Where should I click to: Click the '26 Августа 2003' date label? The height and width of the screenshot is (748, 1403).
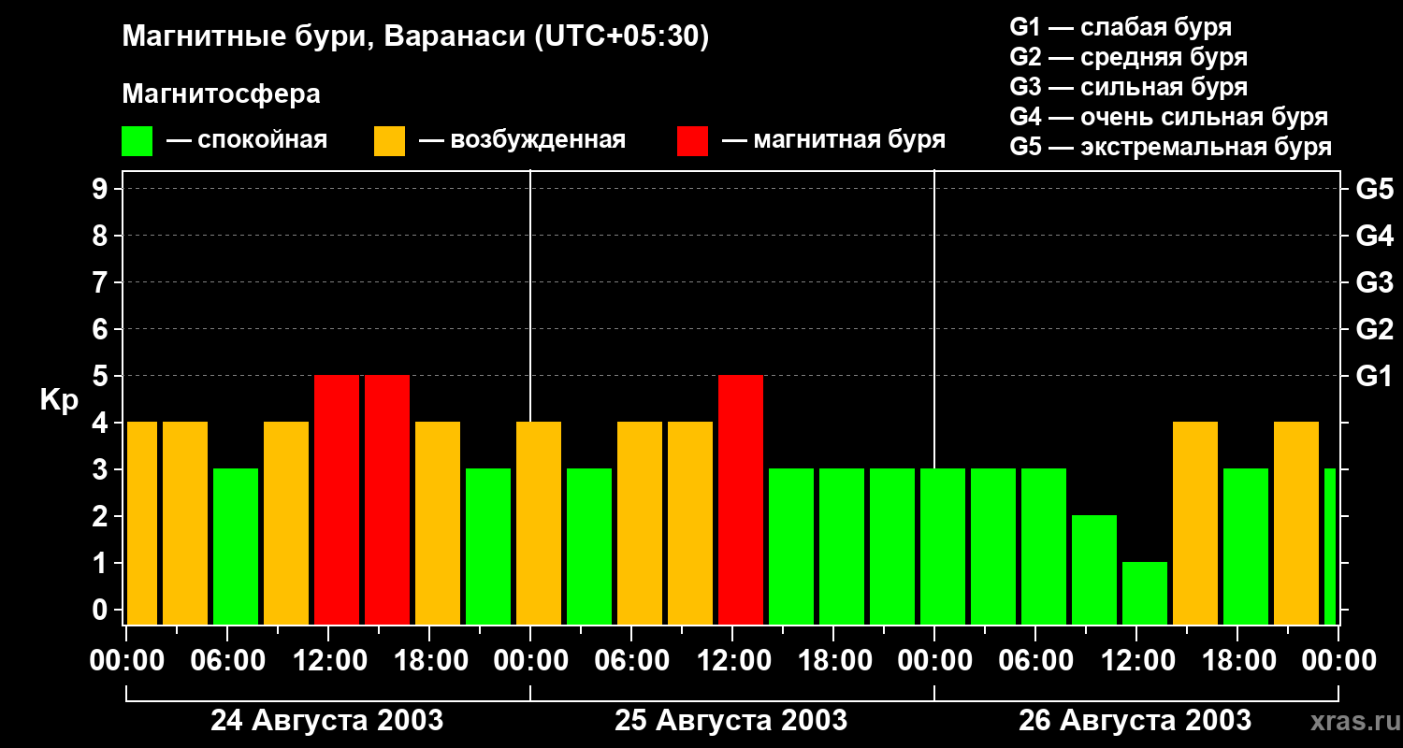pos(1135,721)
